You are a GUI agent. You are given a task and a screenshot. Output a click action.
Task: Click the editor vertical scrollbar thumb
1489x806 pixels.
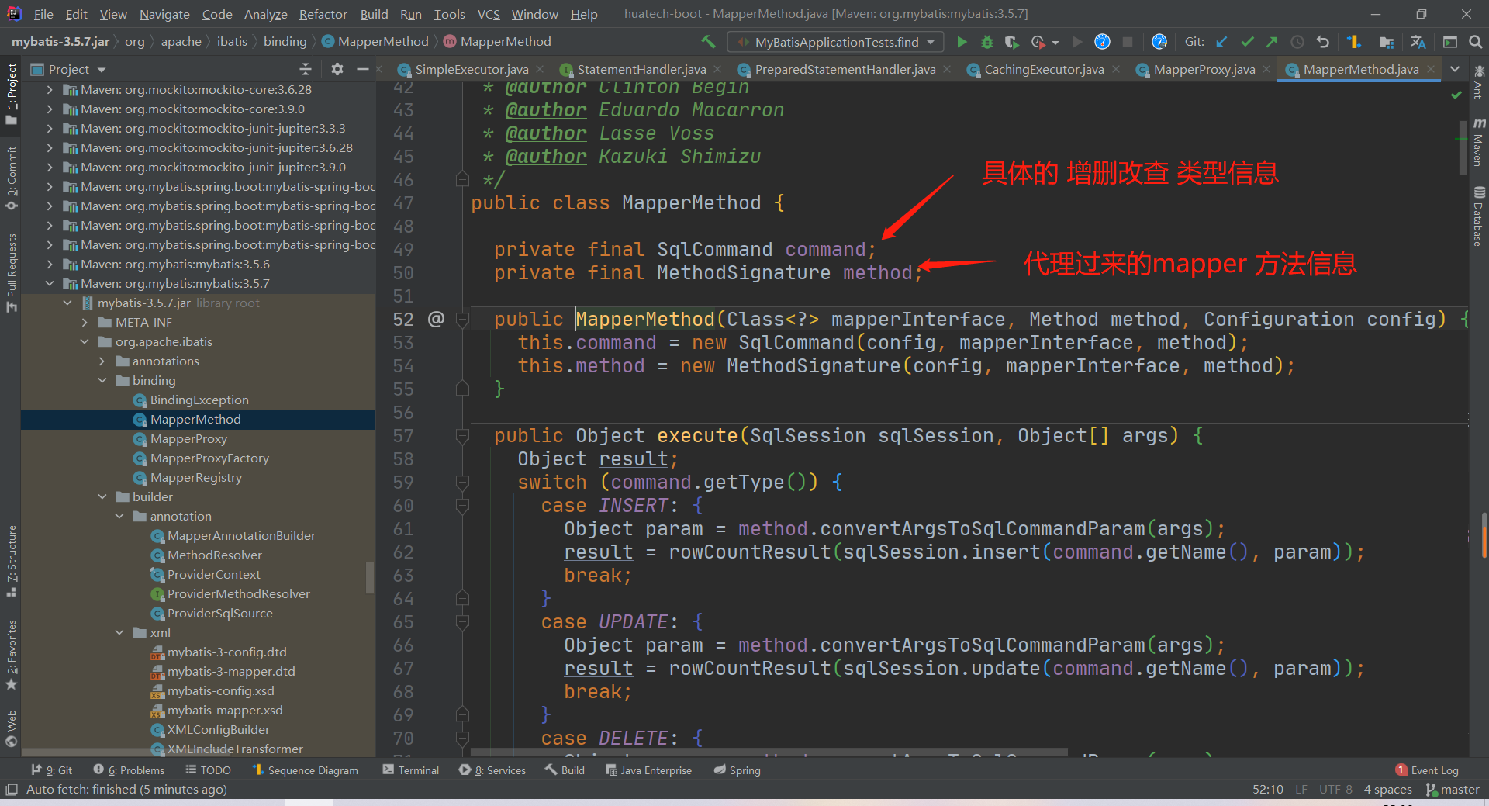point(1463,148)
